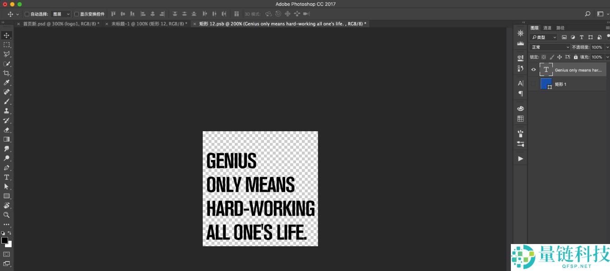This screenshot has width=610, height=271.
Task: Click the foreground color swatch
Action: [x=5, y=240]
